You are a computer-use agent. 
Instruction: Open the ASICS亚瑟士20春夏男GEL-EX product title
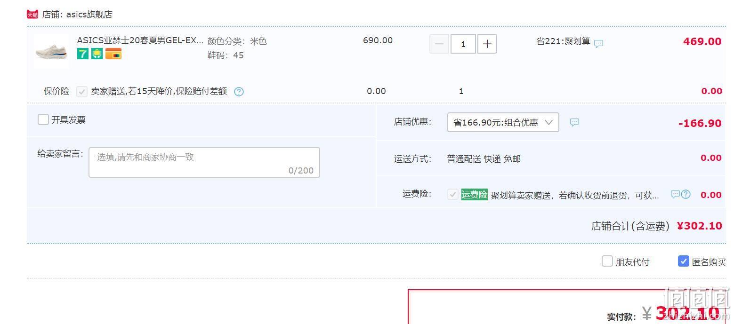[140, 40]
